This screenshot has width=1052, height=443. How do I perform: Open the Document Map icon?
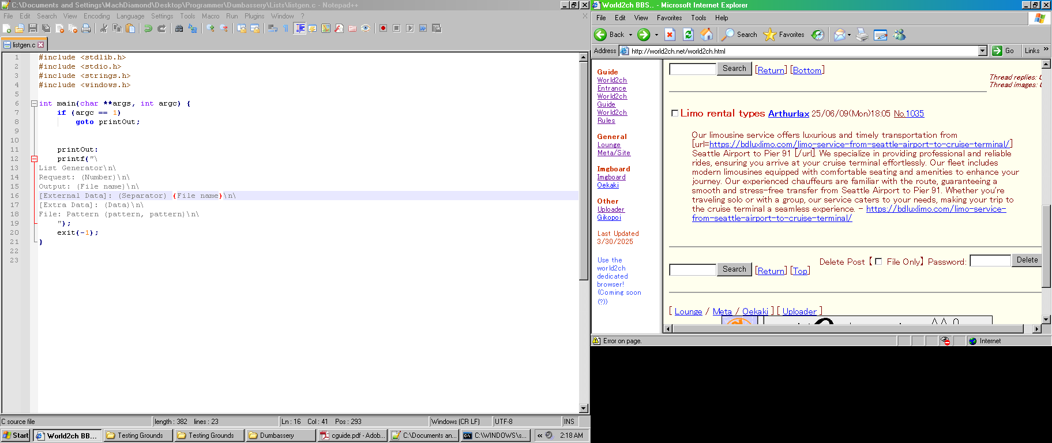(x=326, y=28)
